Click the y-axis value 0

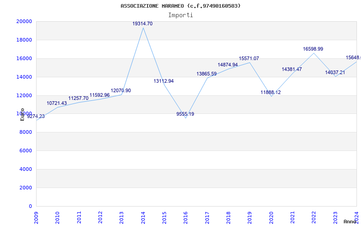point(30,206)
